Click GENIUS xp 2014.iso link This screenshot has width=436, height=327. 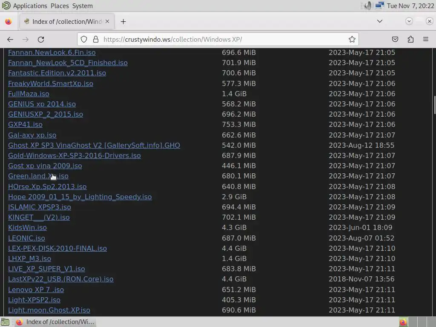click(x=42, y=104)
